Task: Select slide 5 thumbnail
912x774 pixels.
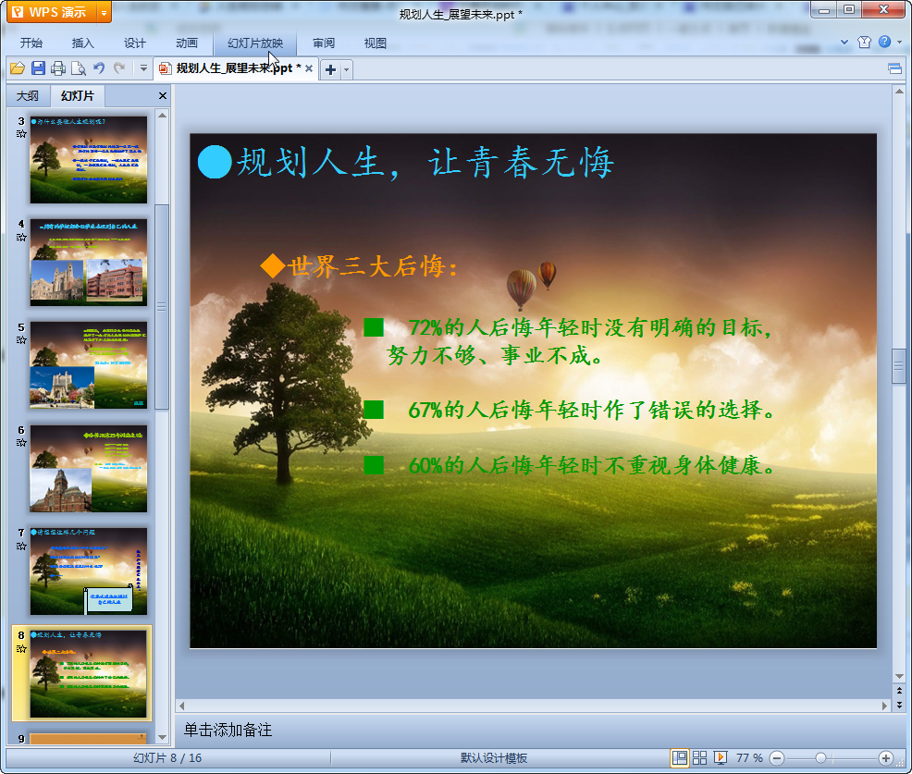Action: pos(89,365)
